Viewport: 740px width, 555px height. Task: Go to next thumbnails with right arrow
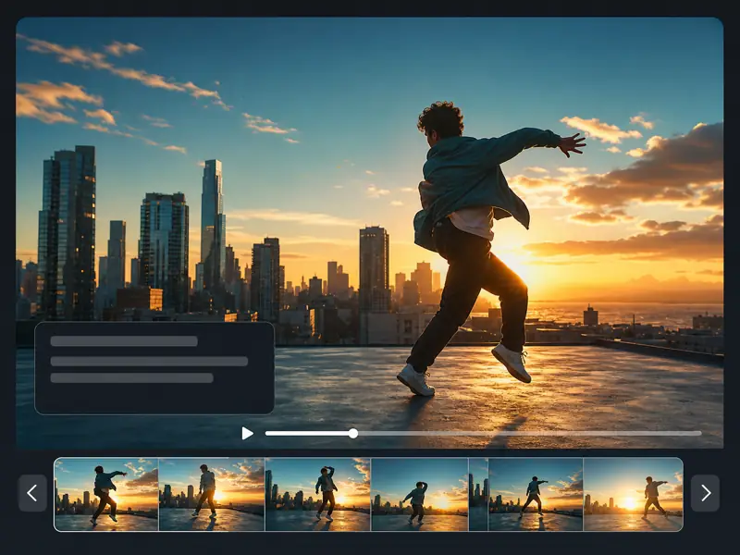pyautogui.click(x=705, y=493)
